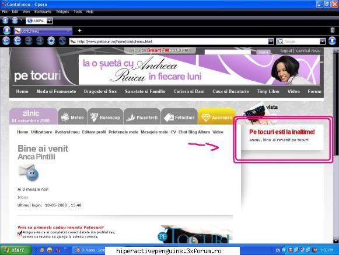Expand the address bar history dropdown
The height and width of the screenshot is (255, 339).
pos(271,42)
